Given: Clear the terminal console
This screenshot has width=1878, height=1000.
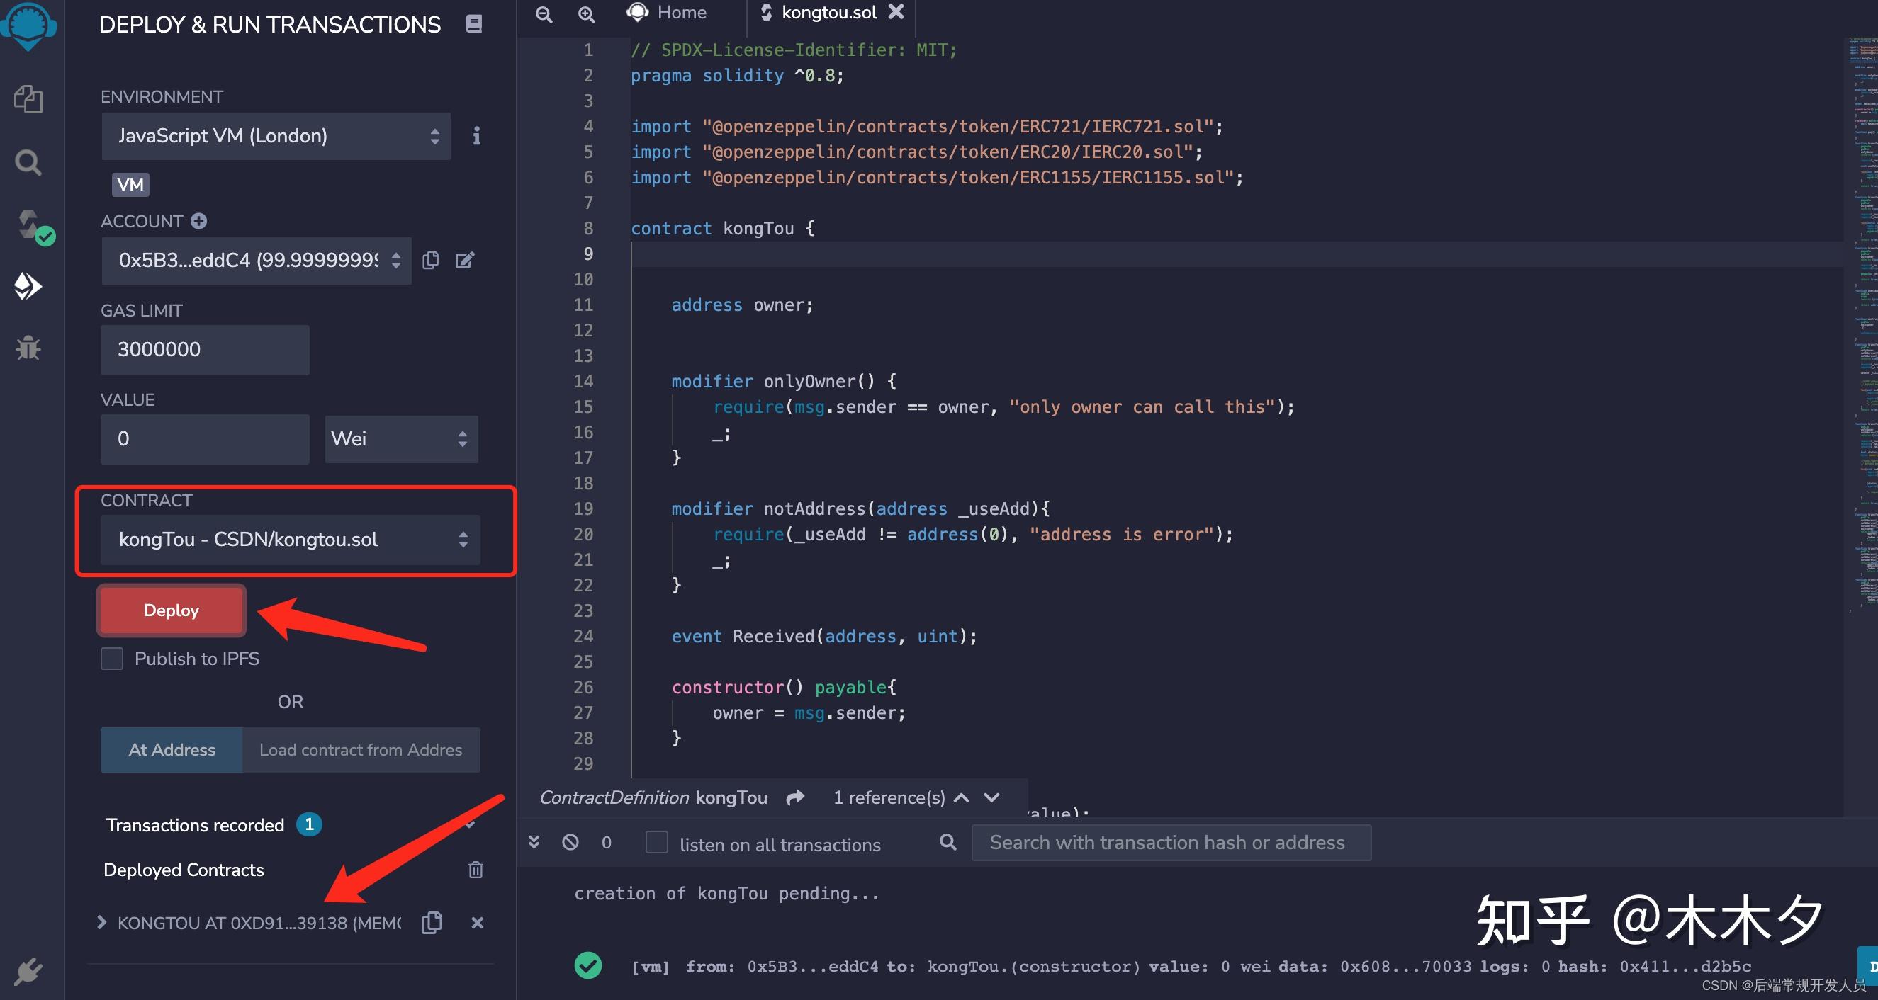Looking at the screenshot, I should coord(570,843).
